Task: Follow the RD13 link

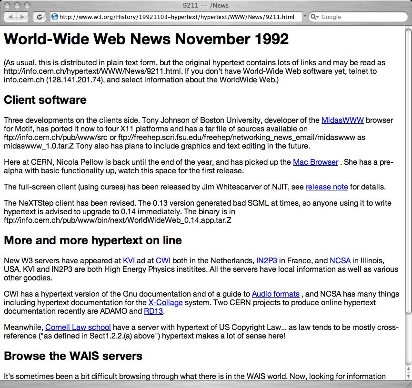Action: [153, 311]
